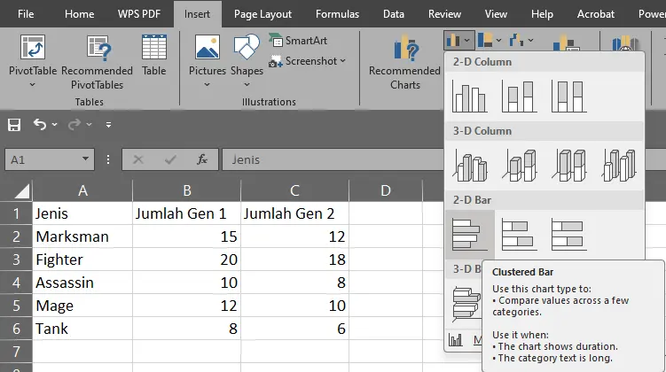
Task: Select column D header
Action: coord(386,191)
